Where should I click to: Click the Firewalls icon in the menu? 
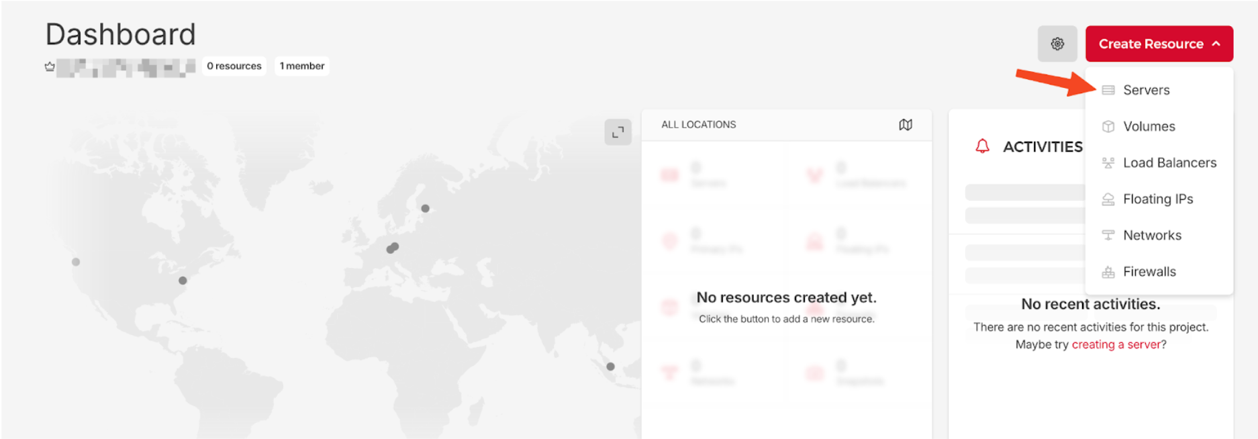click(1108, 272)
